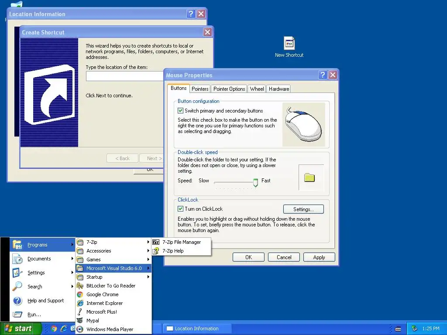The image size is (447, 335).
Task: Click Cancel in Mouse Properties
Action: (284, 257)
